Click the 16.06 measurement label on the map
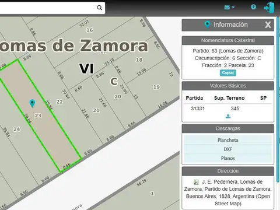 (x=163, y=104)
